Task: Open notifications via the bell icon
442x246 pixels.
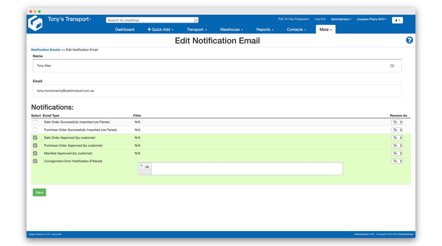Action: coord(397,20)
